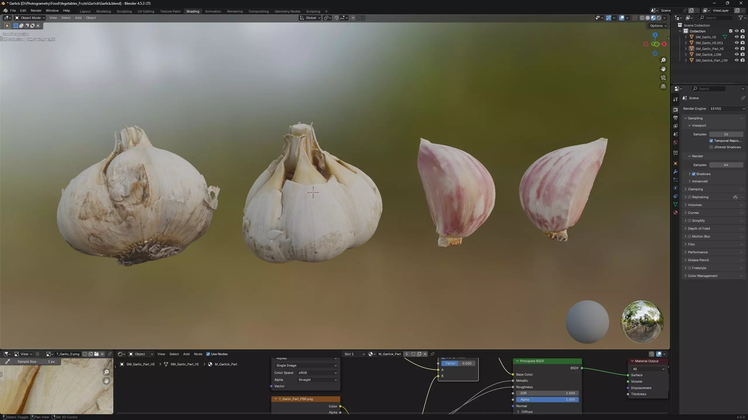Image resolution: width=748 pixels, height=420 pixels.
Task: Switch viewport to wireframe shading
Action: pyautogui.click(x=642, y=18)
